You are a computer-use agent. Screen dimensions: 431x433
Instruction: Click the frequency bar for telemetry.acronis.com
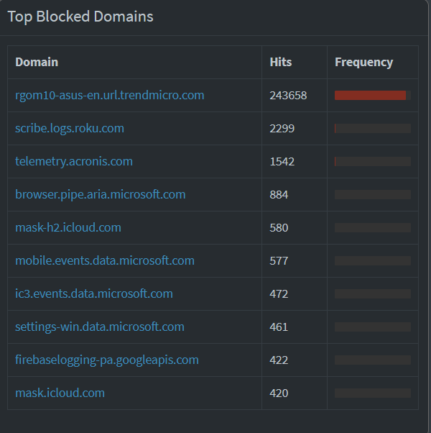[x=373, y=161]
